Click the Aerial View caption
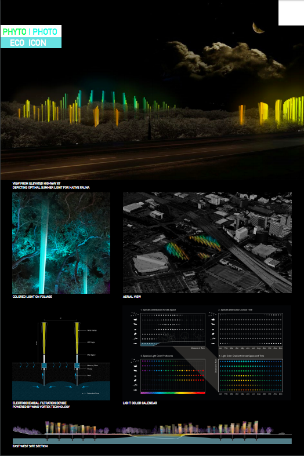Screen dimensions: 304x456 (x=132, y=297)
